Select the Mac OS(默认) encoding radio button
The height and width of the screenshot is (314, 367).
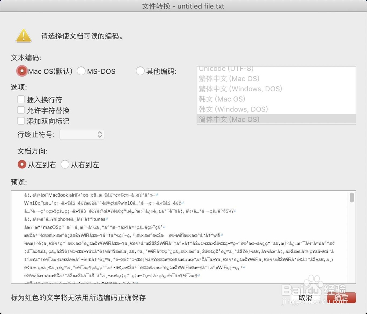point(22,71)
